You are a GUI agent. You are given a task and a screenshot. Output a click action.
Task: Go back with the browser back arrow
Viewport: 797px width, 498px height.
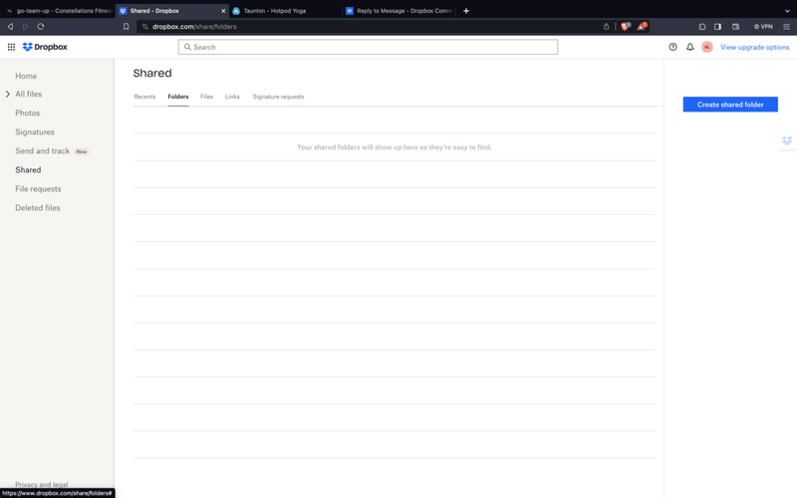[x=10, y=27]
